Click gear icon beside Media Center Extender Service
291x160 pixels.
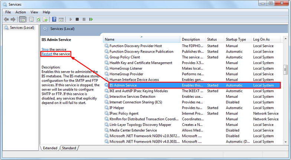point(107,130)
